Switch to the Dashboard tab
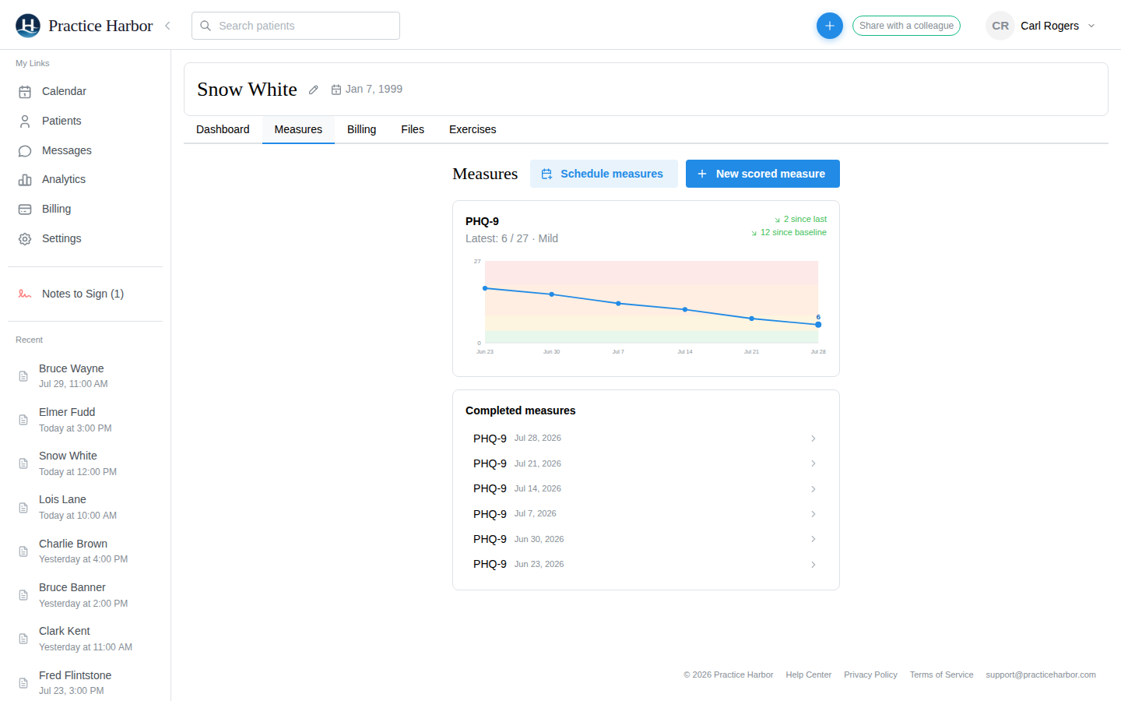 [x=223, y=129]
